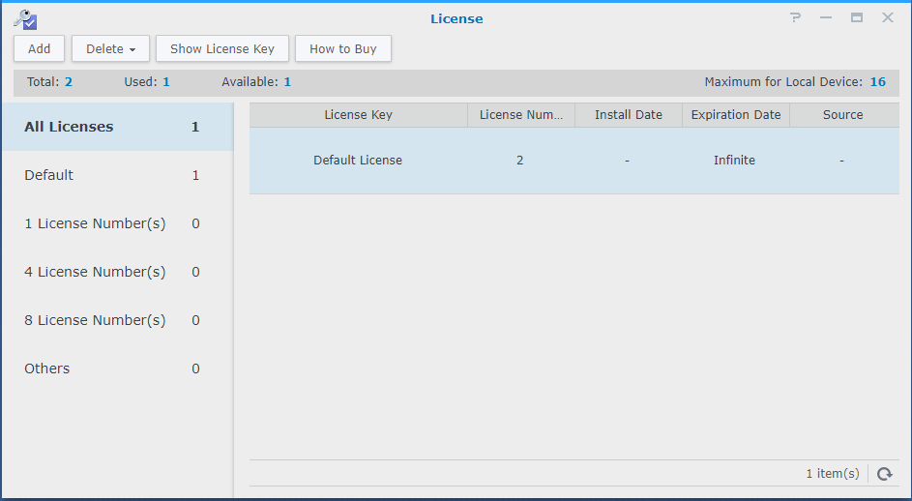The height and width of the screenshot is (501, 912).
Task: Open the How to Buy page
Action: click(x=343, y=49)
